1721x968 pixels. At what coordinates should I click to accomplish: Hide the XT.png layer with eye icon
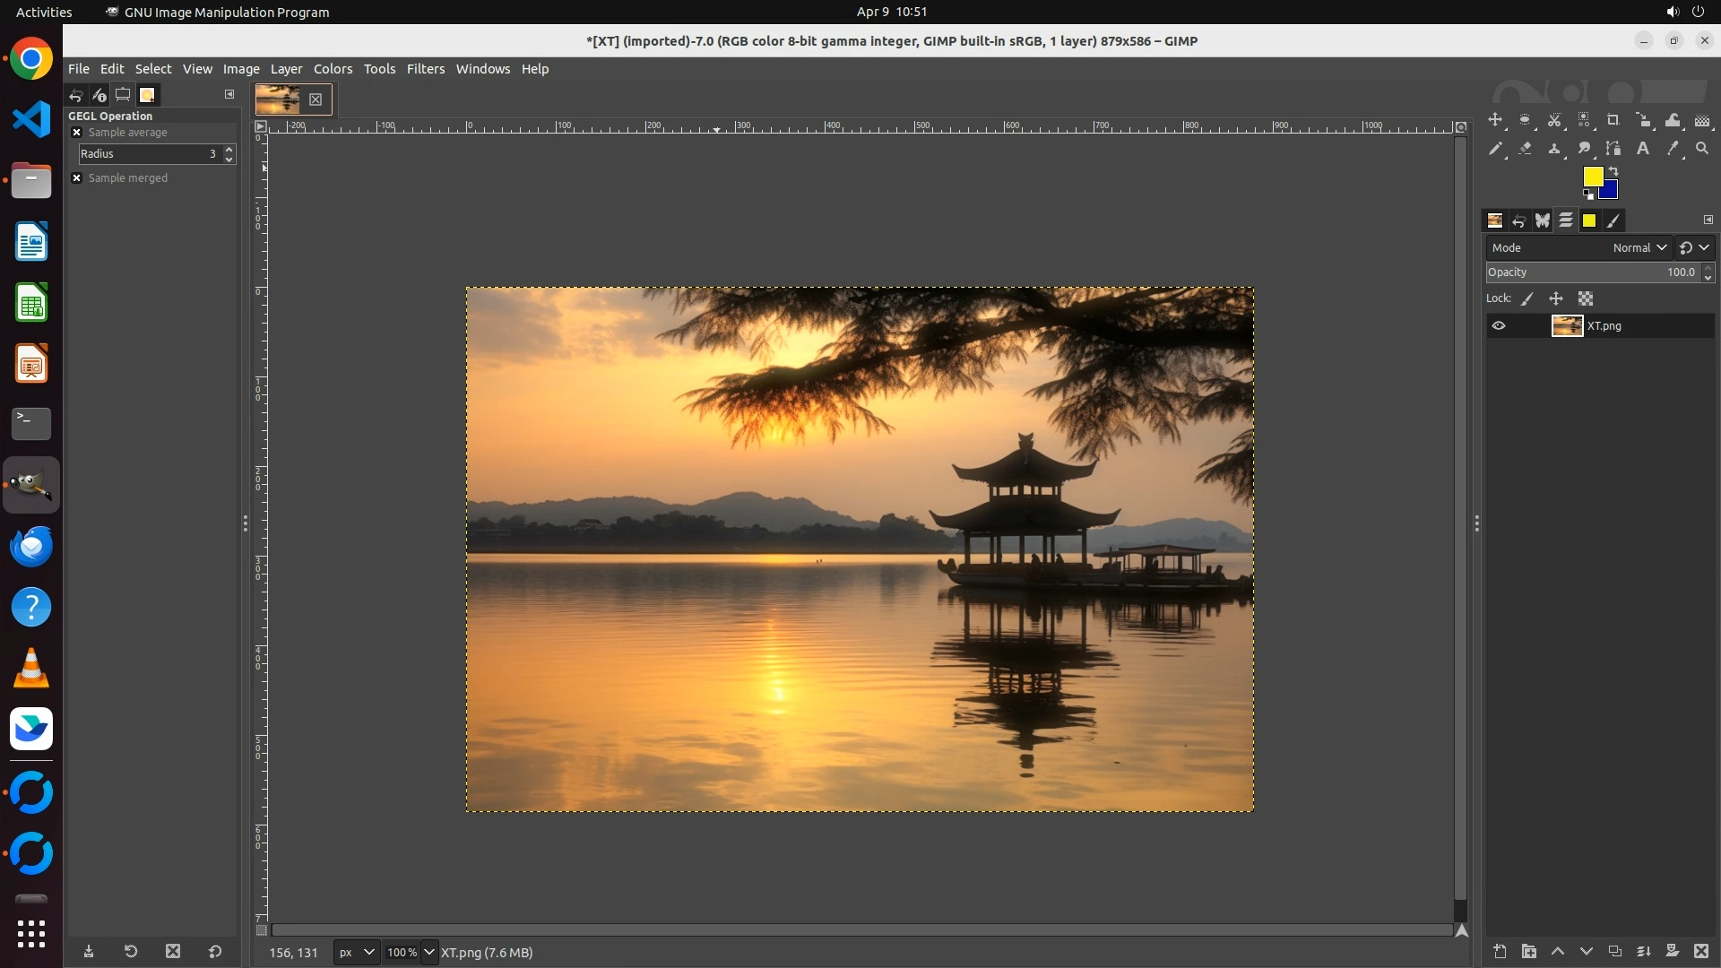(x=1499, y=326)
